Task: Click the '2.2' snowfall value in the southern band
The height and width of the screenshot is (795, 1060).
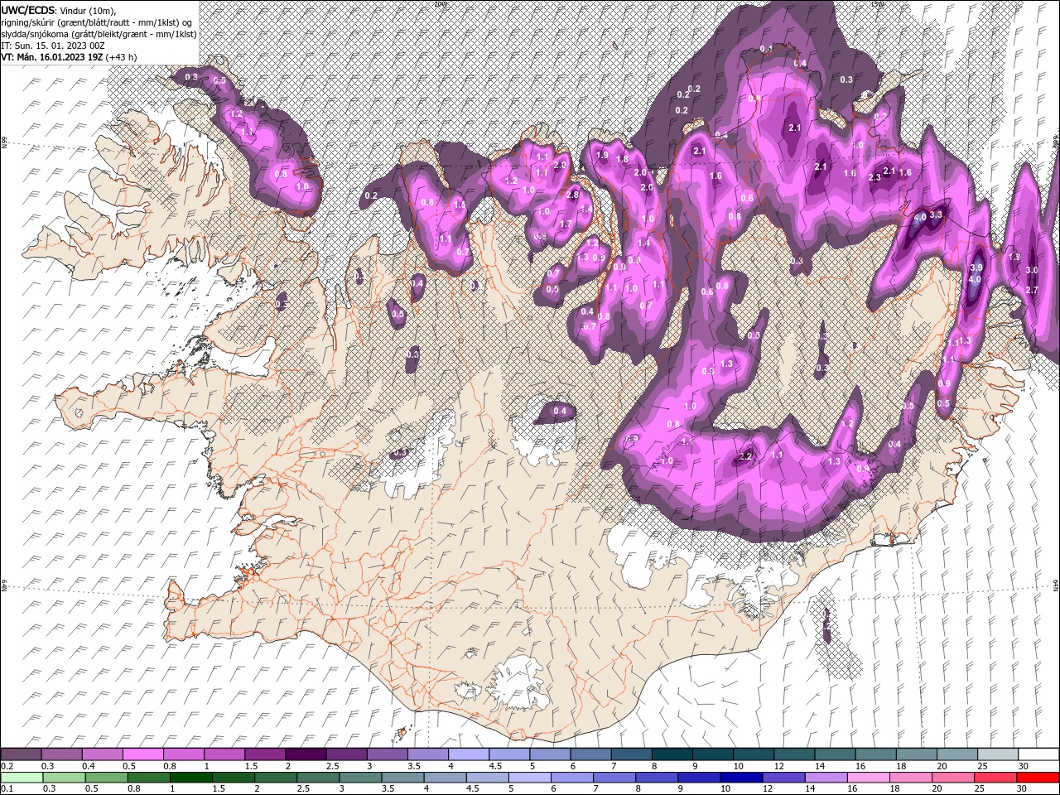Action: click(744, 456)
